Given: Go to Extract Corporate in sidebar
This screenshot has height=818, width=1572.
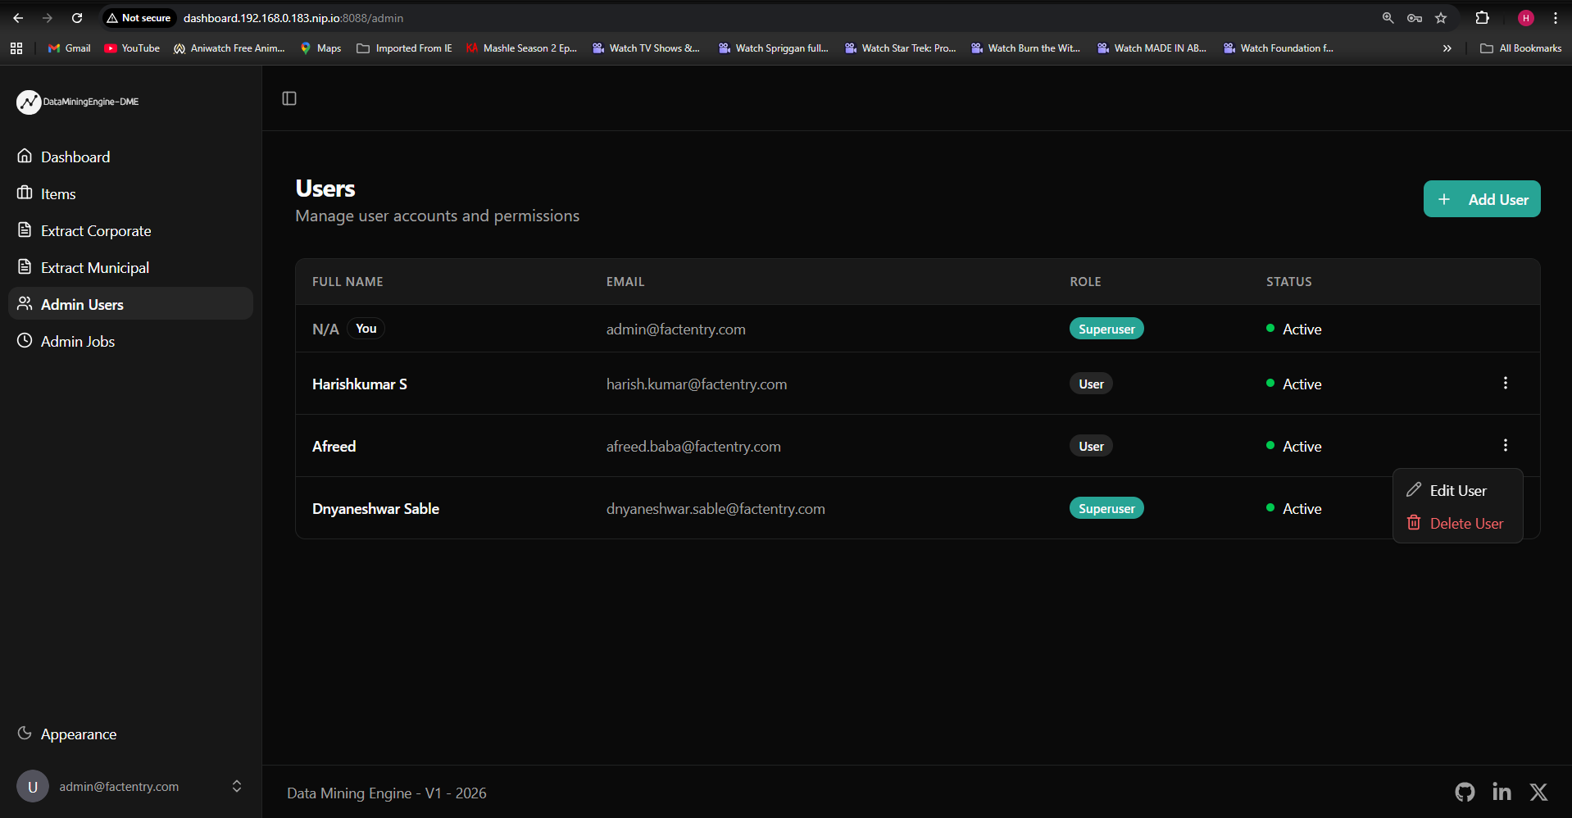Looking at the screenshot, I should tap(96, 230).
